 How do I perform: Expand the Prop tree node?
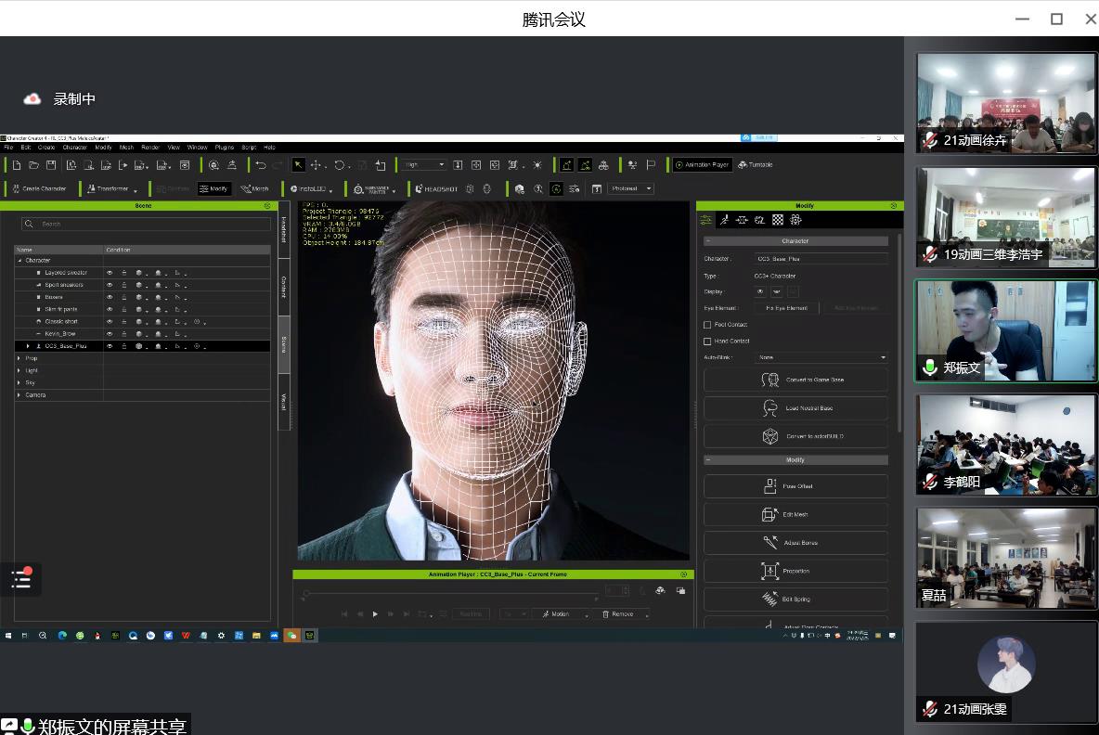(19, 358)
